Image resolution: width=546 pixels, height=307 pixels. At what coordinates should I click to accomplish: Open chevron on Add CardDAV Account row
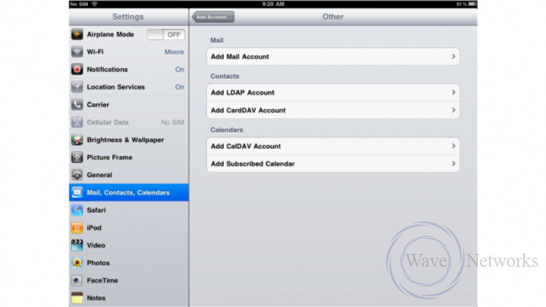(453, 110)
